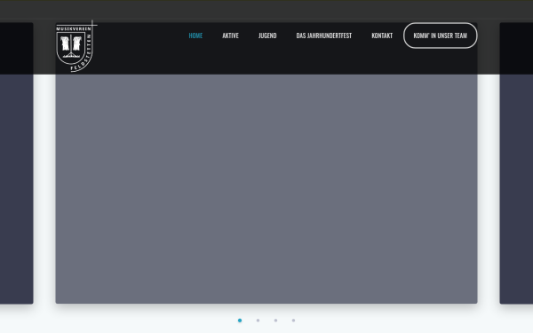Open the Jugend menu item
Viewport: 533px width, 333px height.
click(267, 36)
